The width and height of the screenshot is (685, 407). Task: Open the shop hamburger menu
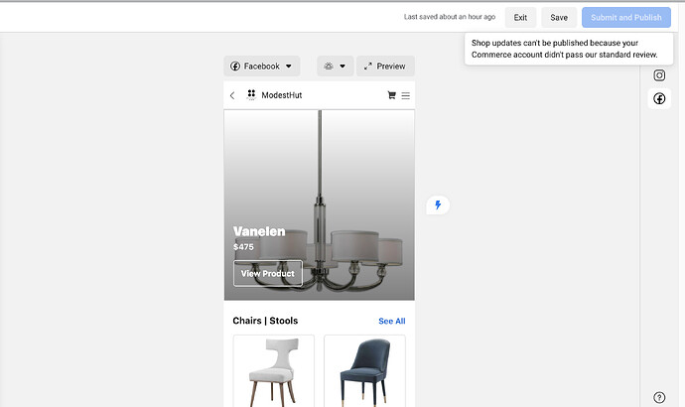point(406,95)
